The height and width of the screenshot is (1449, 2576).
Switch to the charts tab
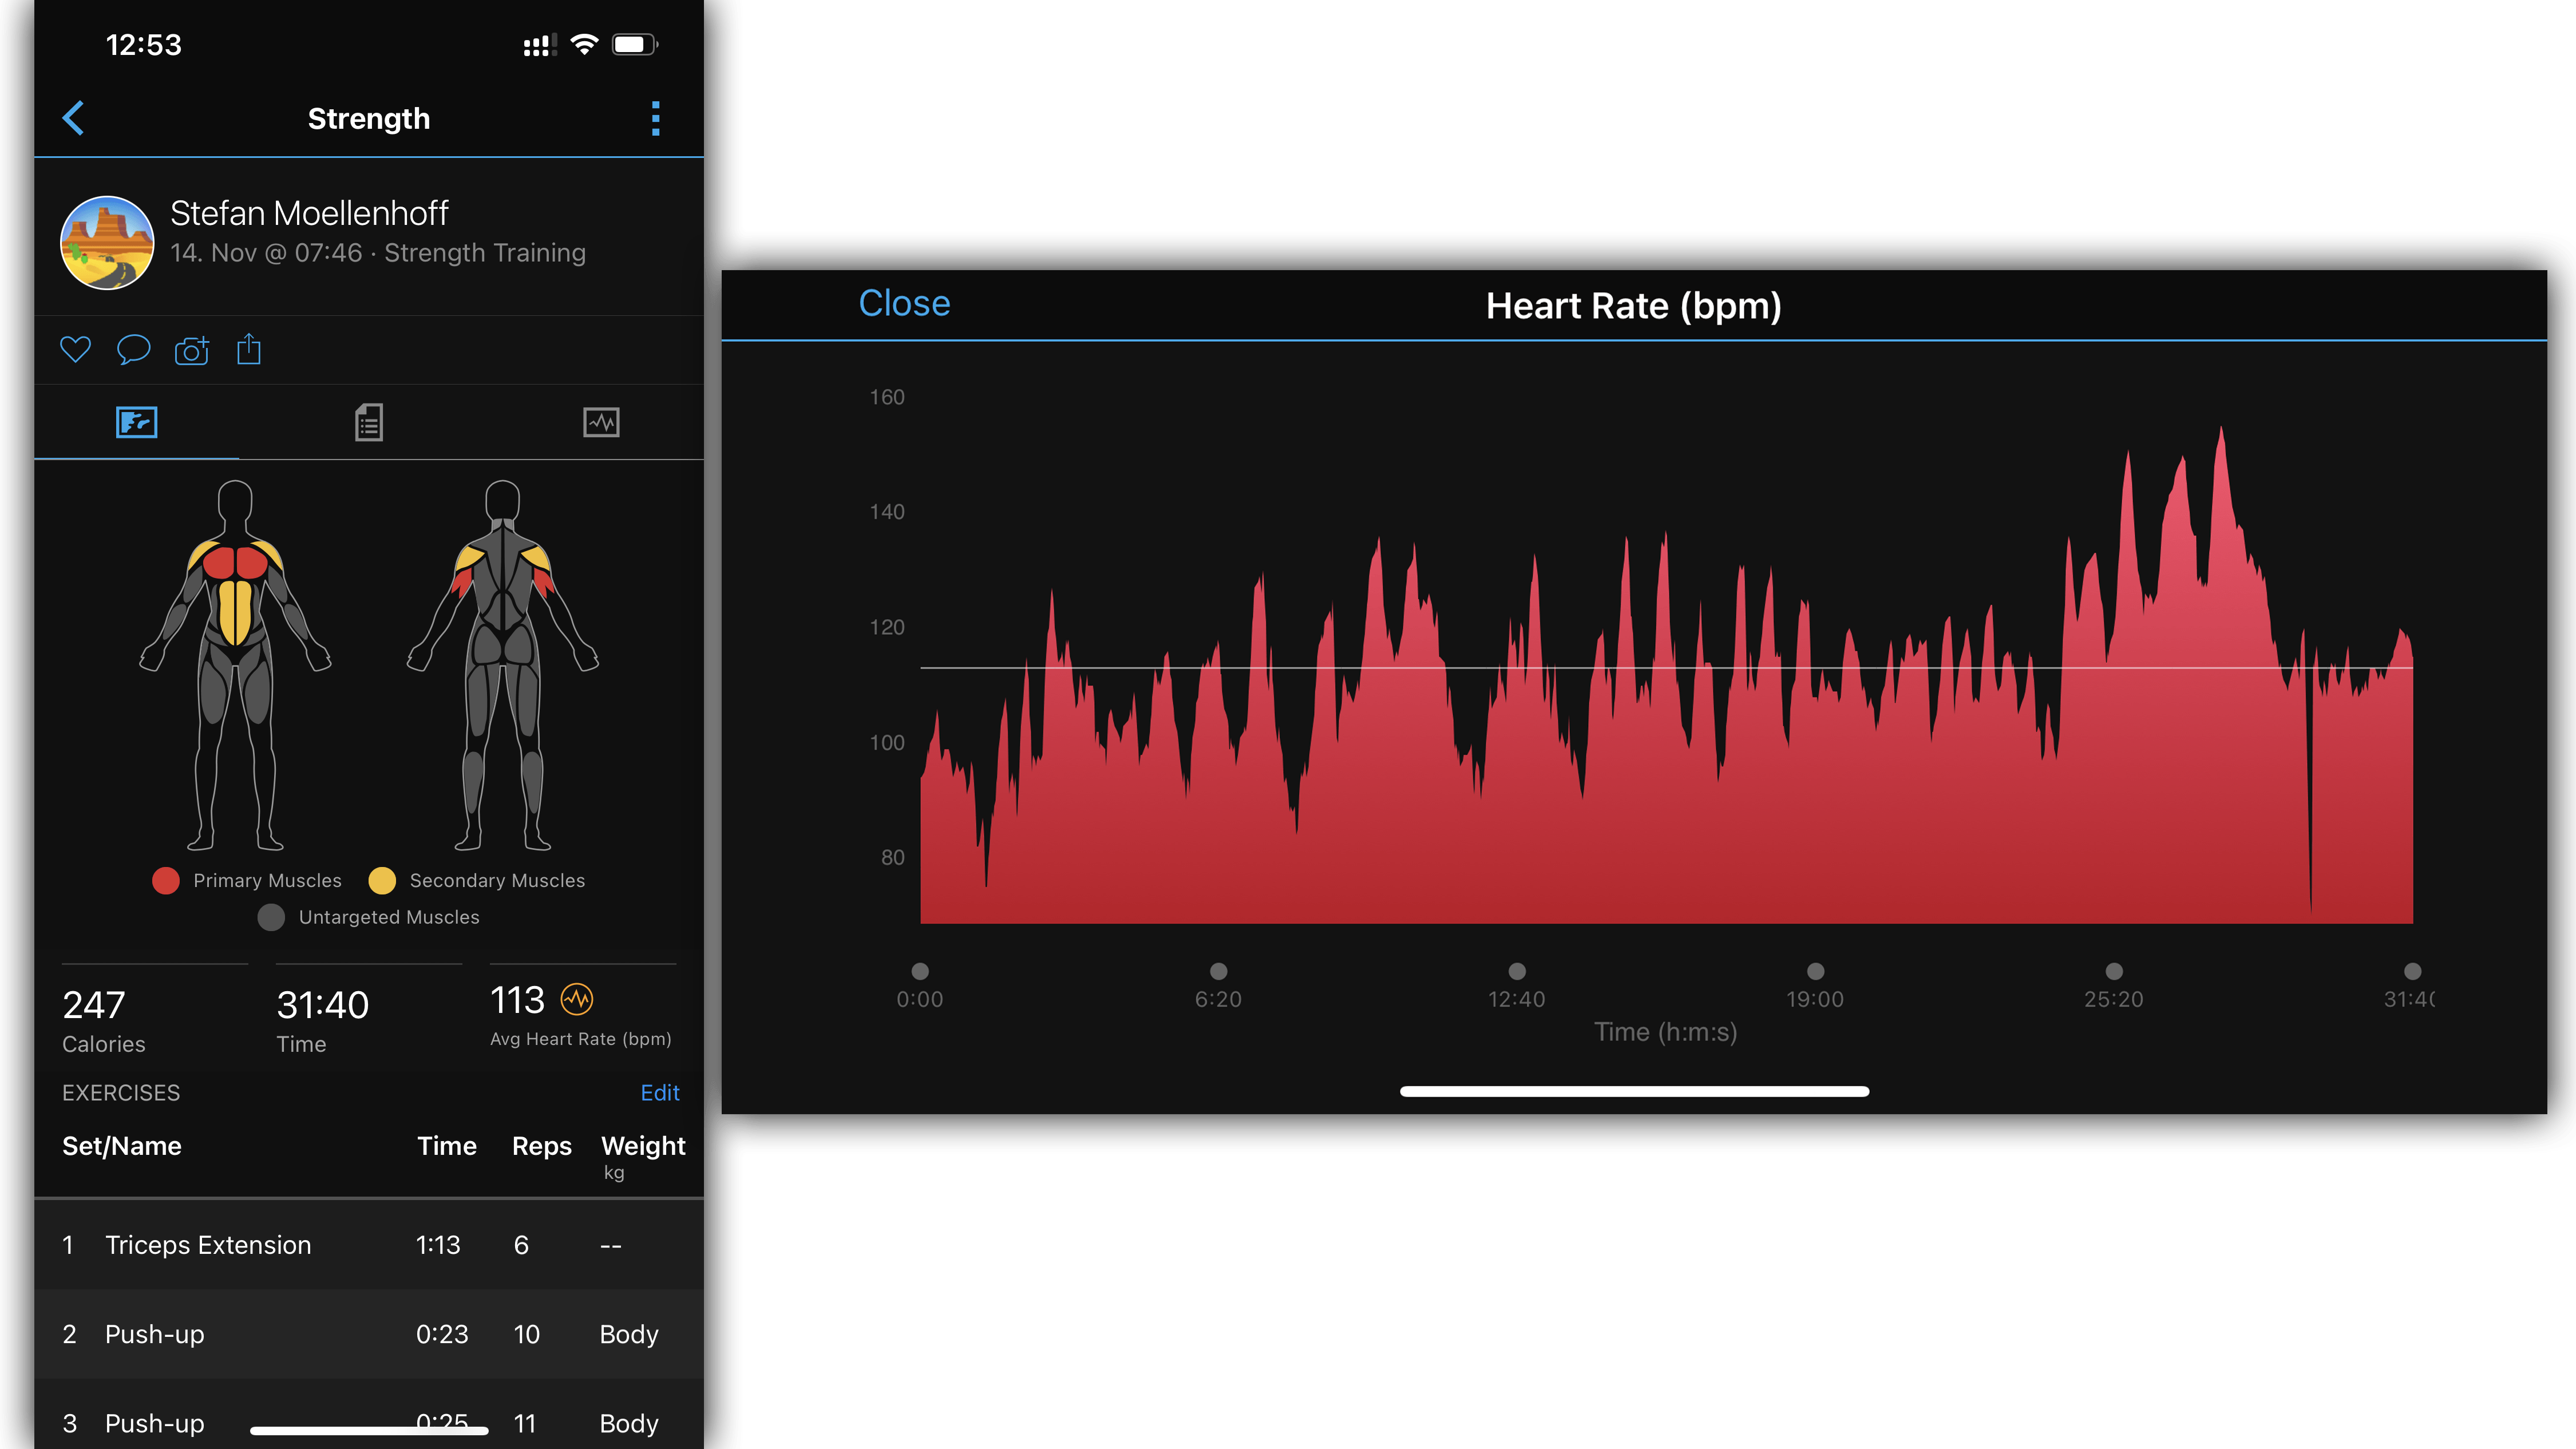(602, 421)
